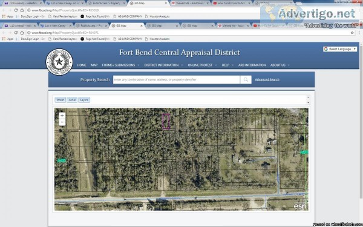Open the Select Language dropdown
363x227 pixels.
click(x=340, y=49)
